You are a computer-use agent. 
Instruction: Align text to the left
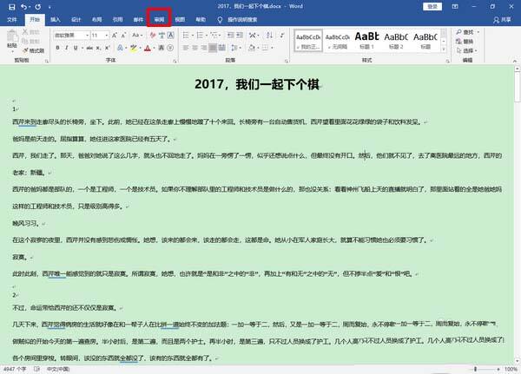[x=186, y=48]
